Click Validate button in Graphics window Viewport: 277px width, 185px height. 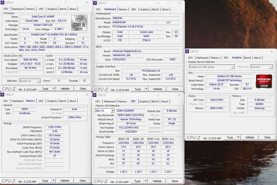250,137
